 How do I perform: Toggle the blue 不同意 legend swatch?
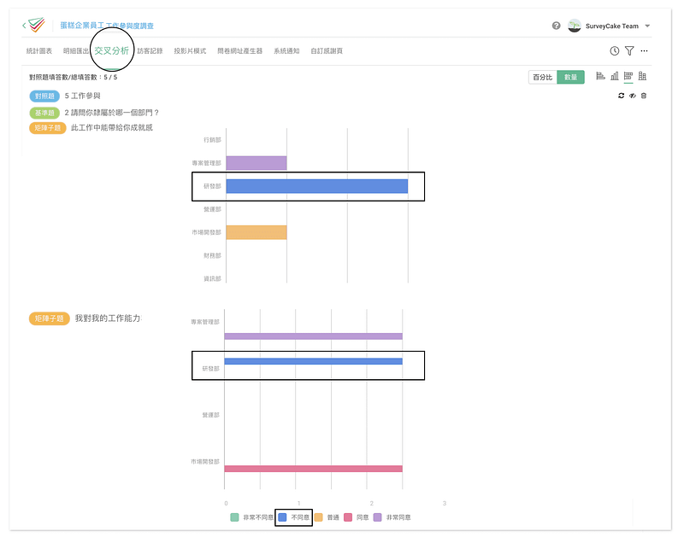point(282,517)
